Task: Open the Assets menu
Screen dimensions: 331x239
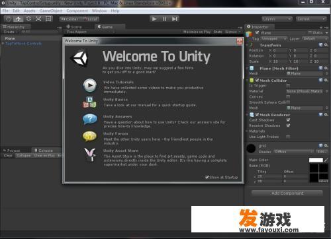Action: (30, 11)
